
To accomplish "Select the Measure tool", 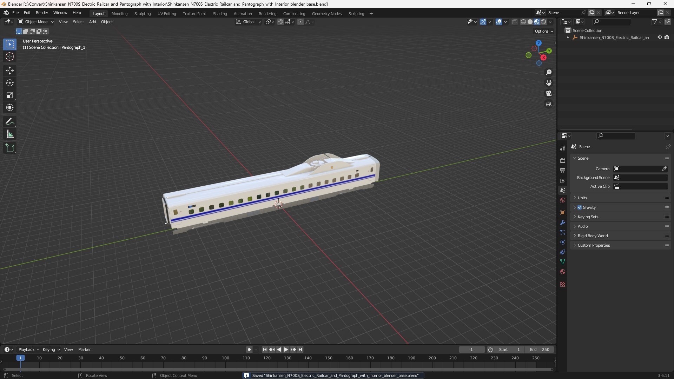I will point(10,134).
